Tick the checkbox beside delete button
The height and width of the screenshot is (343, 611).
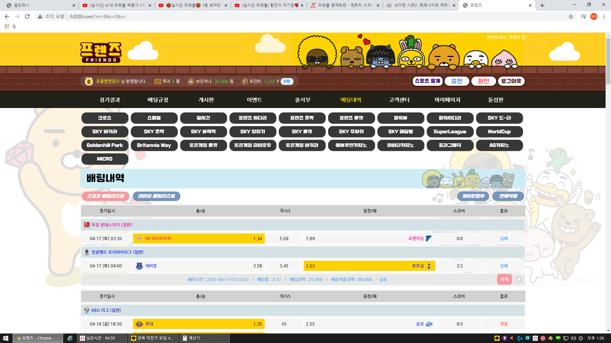coord(519,279)
